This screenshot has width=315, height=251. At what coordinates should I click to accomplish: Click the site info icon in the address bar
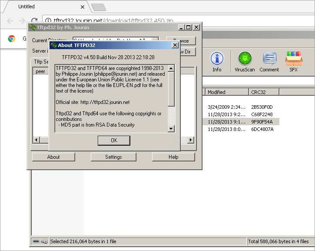tap(48, 20)
